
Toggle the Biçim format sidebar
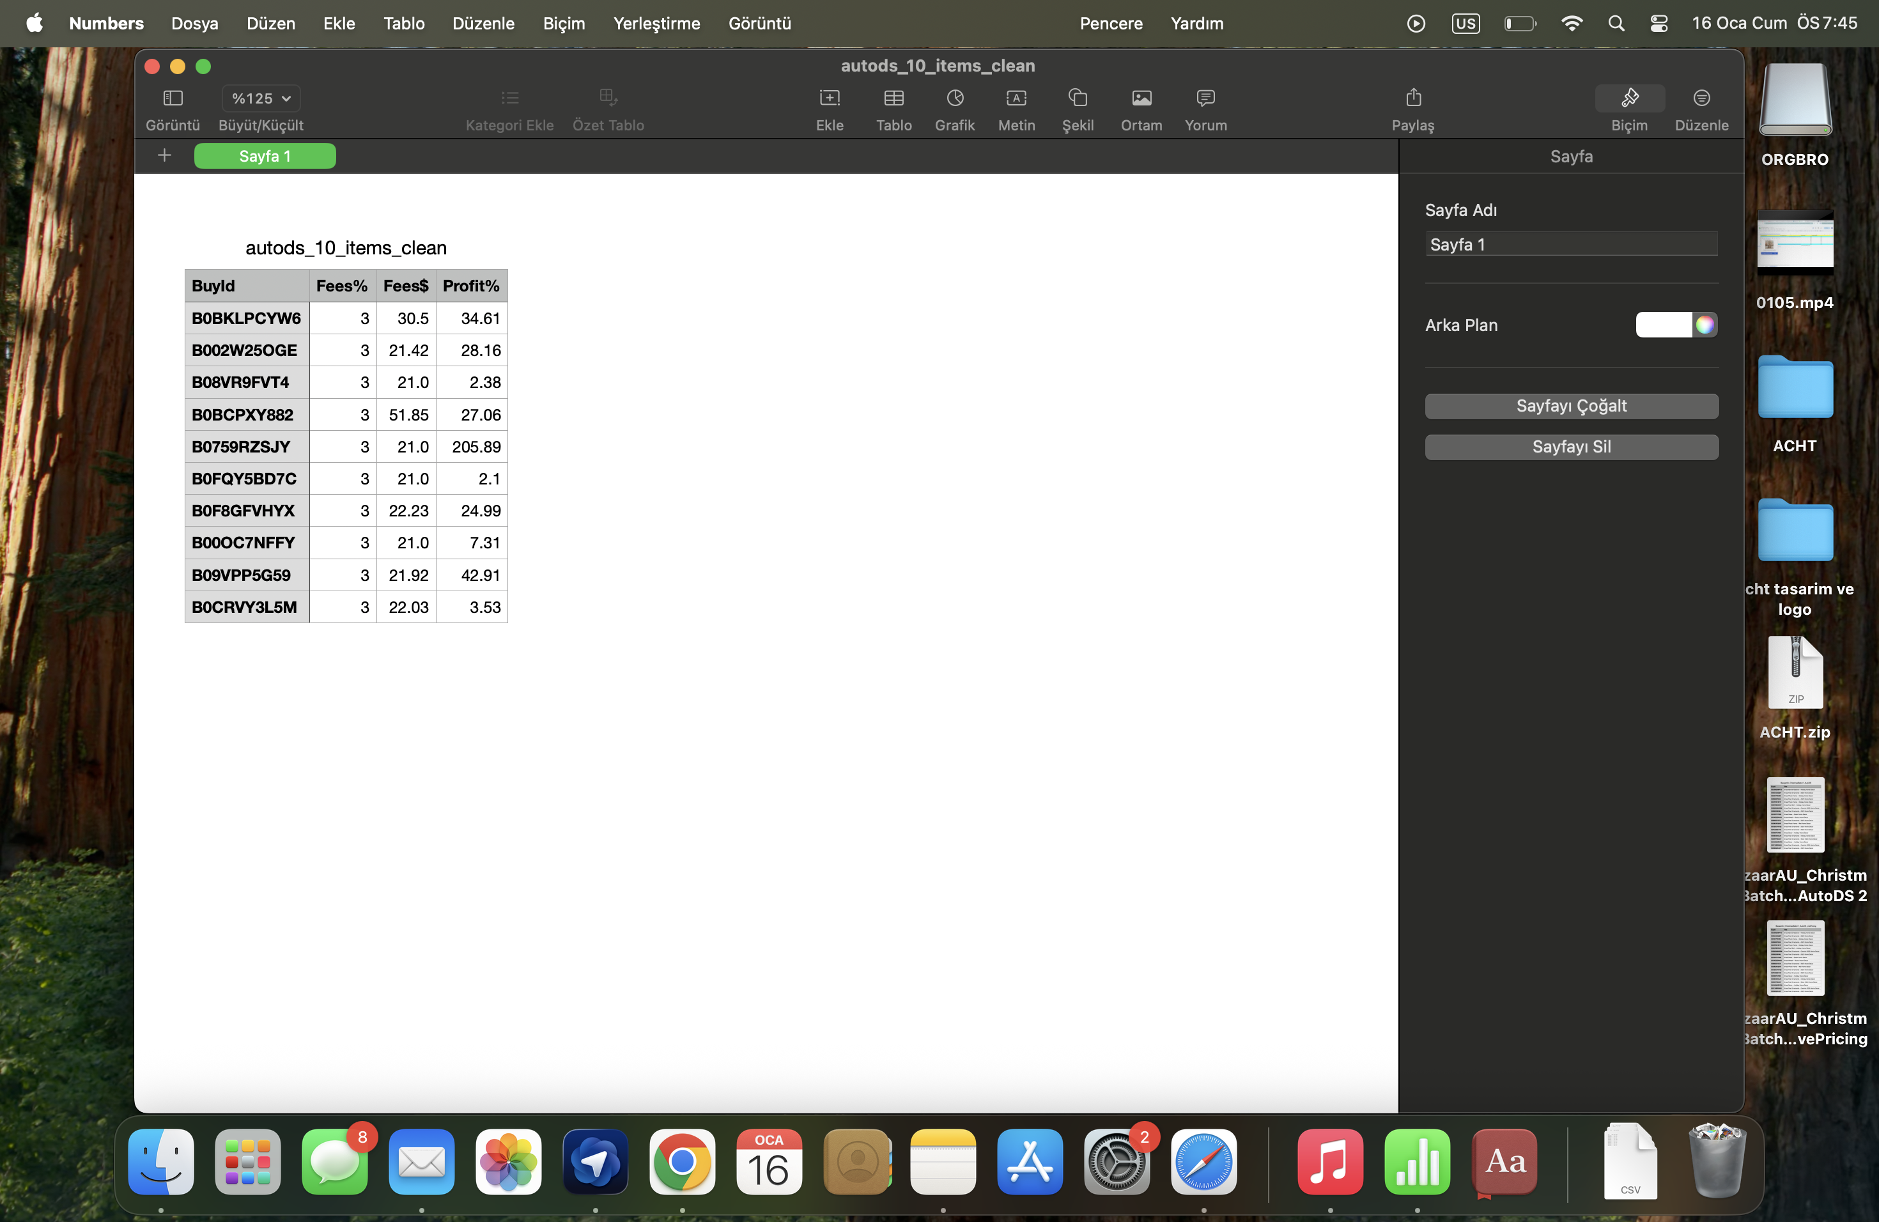click(1630, 98)
